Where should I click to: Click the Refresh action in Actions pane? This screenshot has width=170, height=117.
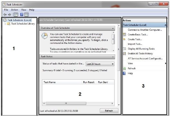[132, 68]
